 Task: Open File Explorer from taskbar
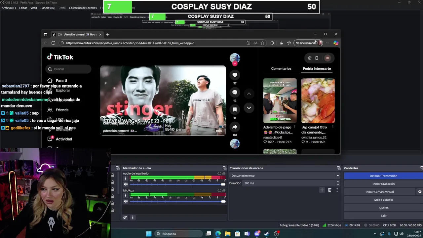point(228,234)
